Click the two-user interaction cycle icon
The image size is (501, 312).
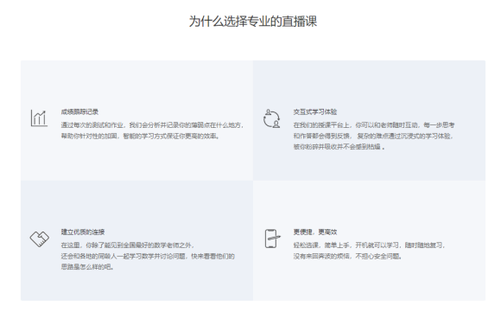pos(271,118)
